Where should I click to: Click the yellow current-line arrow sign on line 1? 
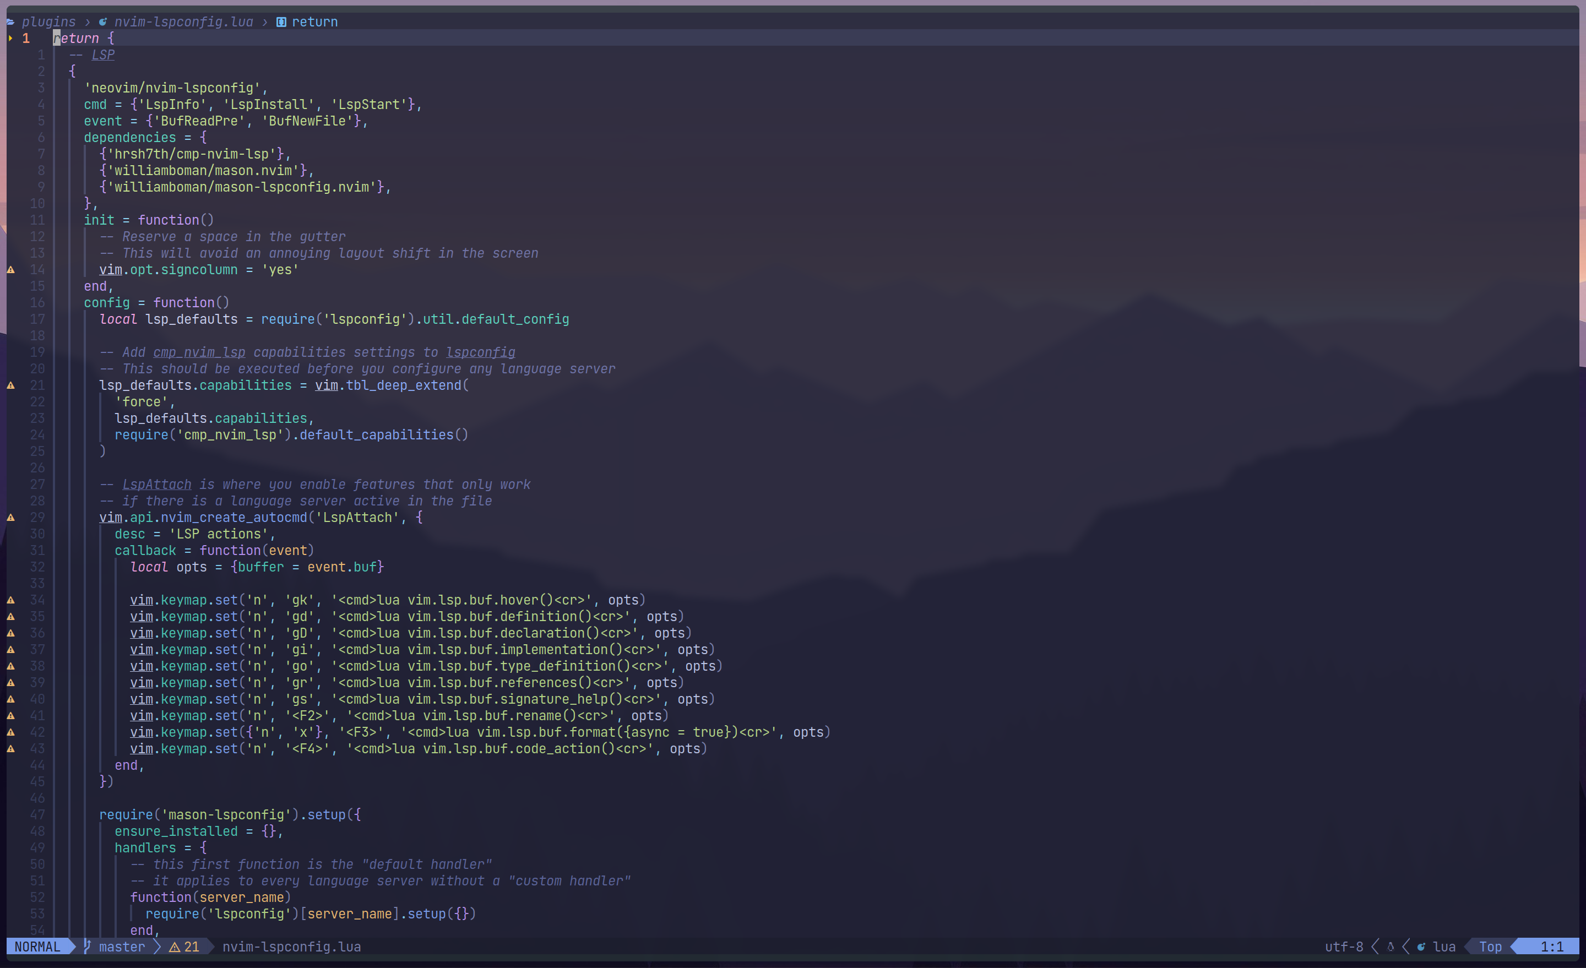pos(10,39)
